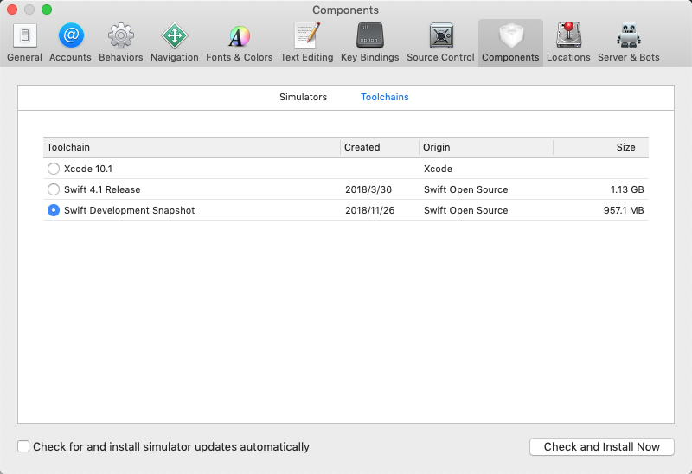Click the 2018/3/30 created date

coord(368,189)
